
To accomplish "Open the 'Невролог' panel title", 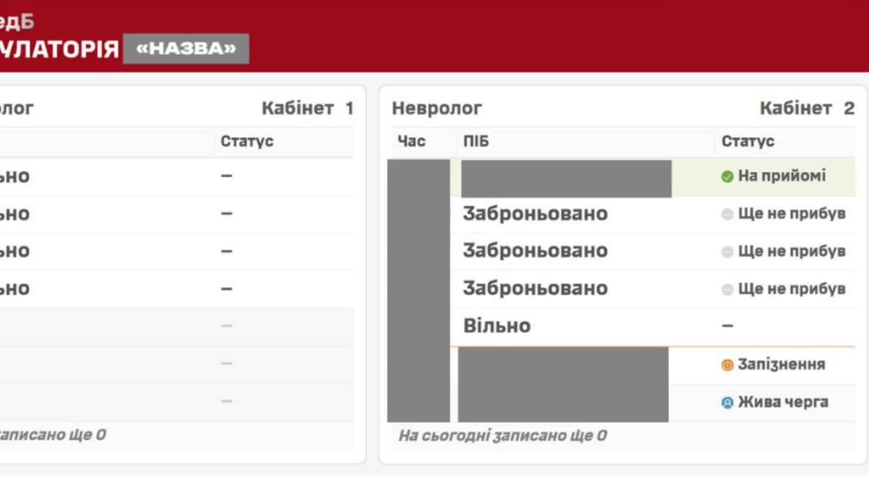I will tap(436, 108).
